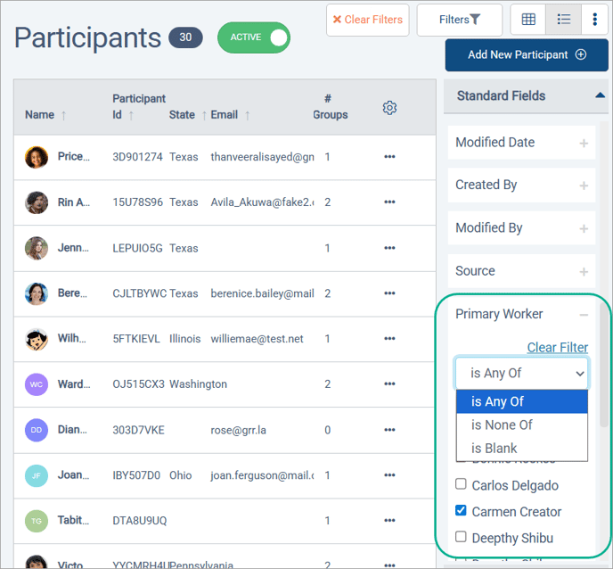This screenshot has height=569, width=613.
Task: Open column settings gear icon
Action: [x=389, y=108]
